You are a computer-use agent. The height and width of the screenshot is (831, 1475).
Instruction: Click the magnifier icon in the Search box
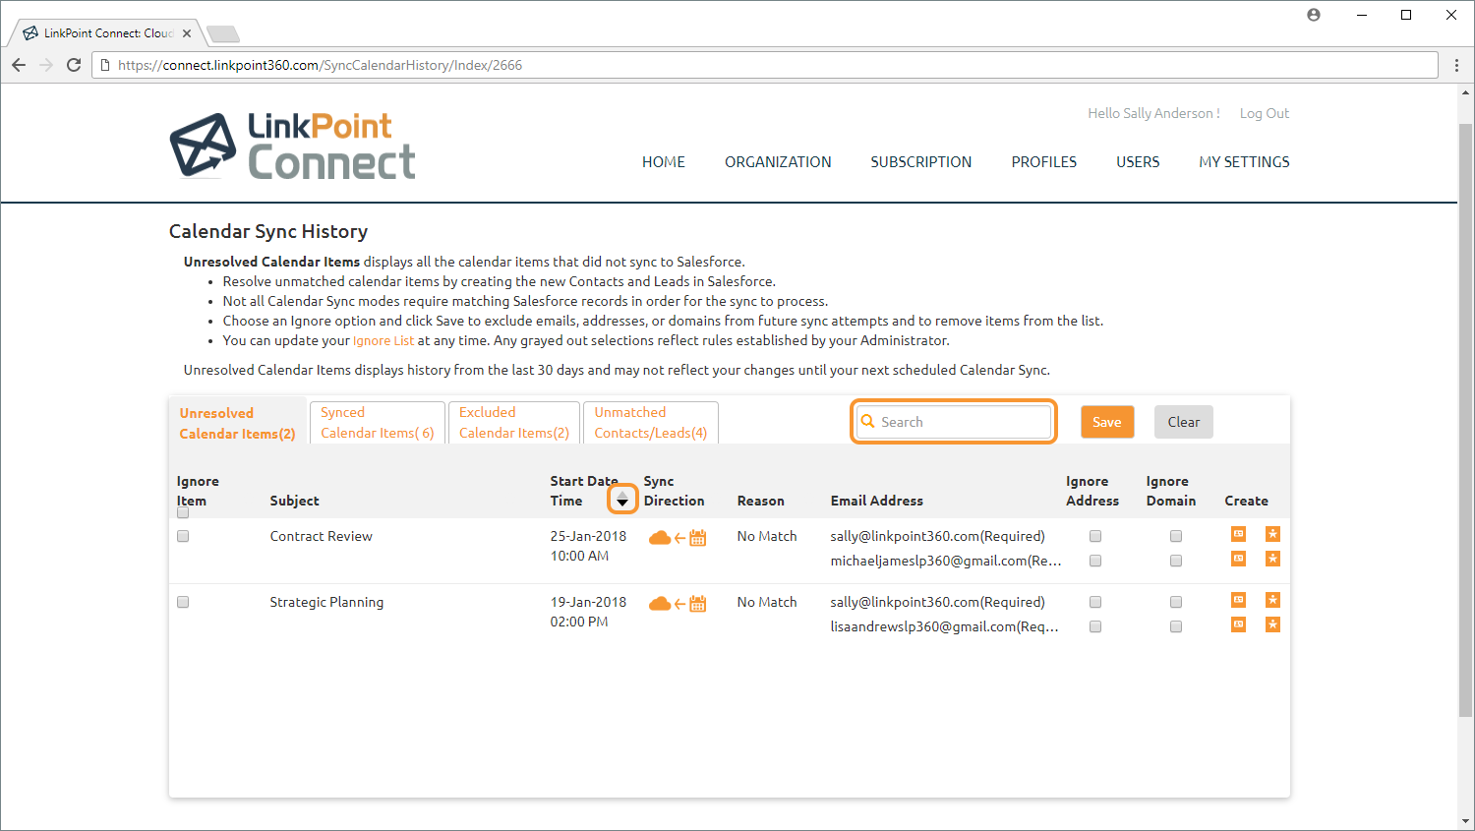(x=868, y=421)
